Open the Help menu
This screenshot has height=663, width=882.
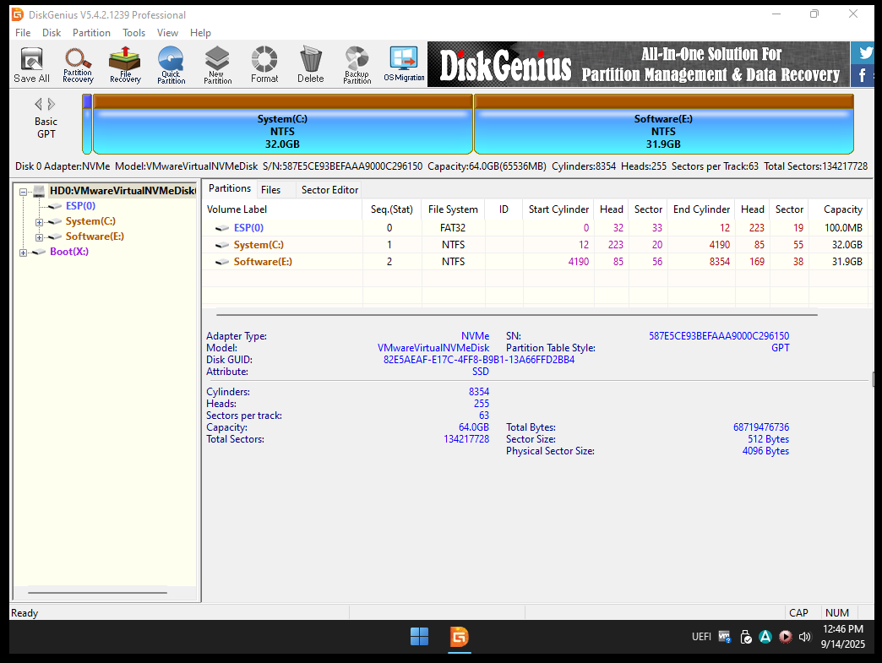pyautogui.click(x=200, y=33)
